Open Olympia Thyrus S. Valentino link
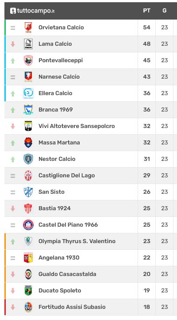177x320 pixels. click(77, 241)
